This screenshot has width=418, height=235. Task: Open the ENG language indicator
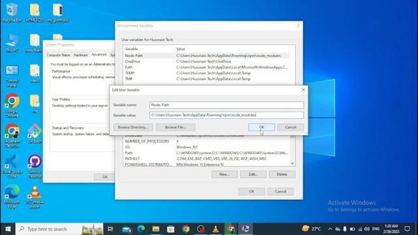coord(376,229)
